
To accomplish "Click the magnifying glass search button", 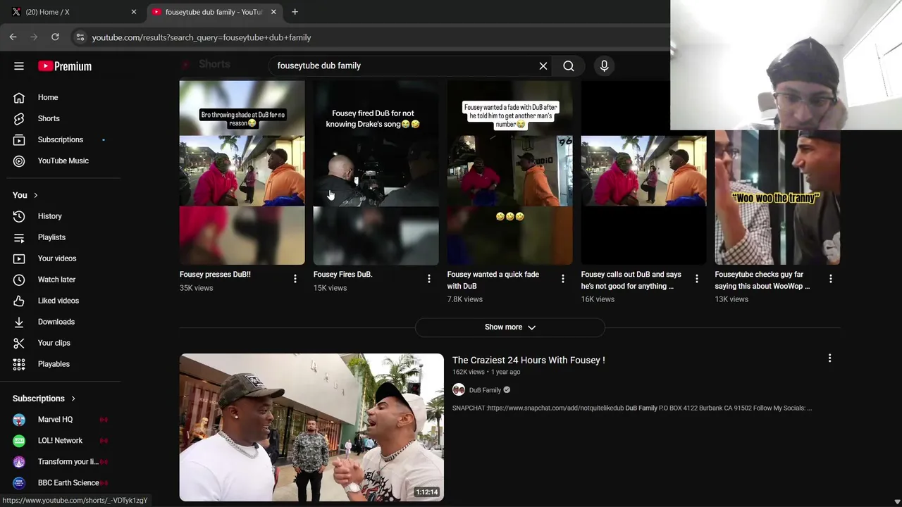I will click(x=569, y=66).
